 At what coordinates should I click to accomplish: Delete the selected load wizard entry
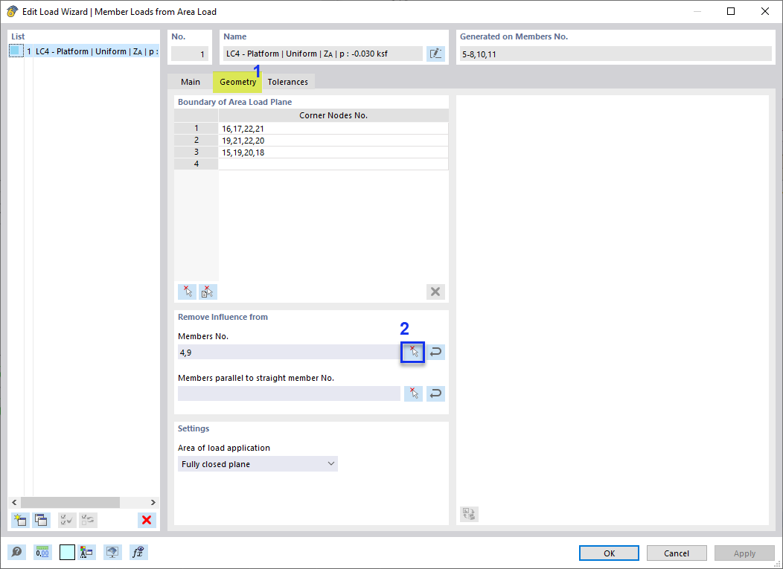point(147,520)
